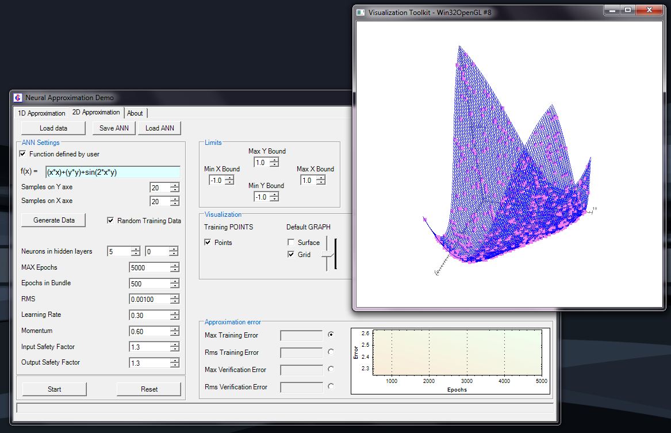Click the Generate Data button

[x=53, y=220]
